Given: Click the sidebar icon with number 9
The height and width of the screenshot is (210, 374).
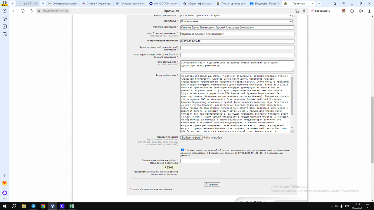Looking at the screenshot, I should (5, 27).
